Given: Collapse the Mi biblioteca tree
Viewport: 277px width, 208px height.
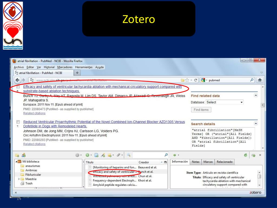Looking at the screenshot, I should [17, 161].
